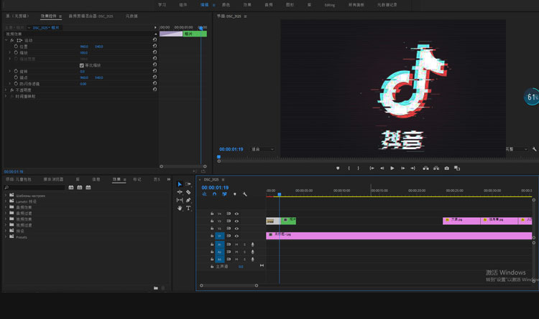The width and height of the screenshot is (539, 319).
Task: Enable voice-over record on track A3
Action: (253, 260)
